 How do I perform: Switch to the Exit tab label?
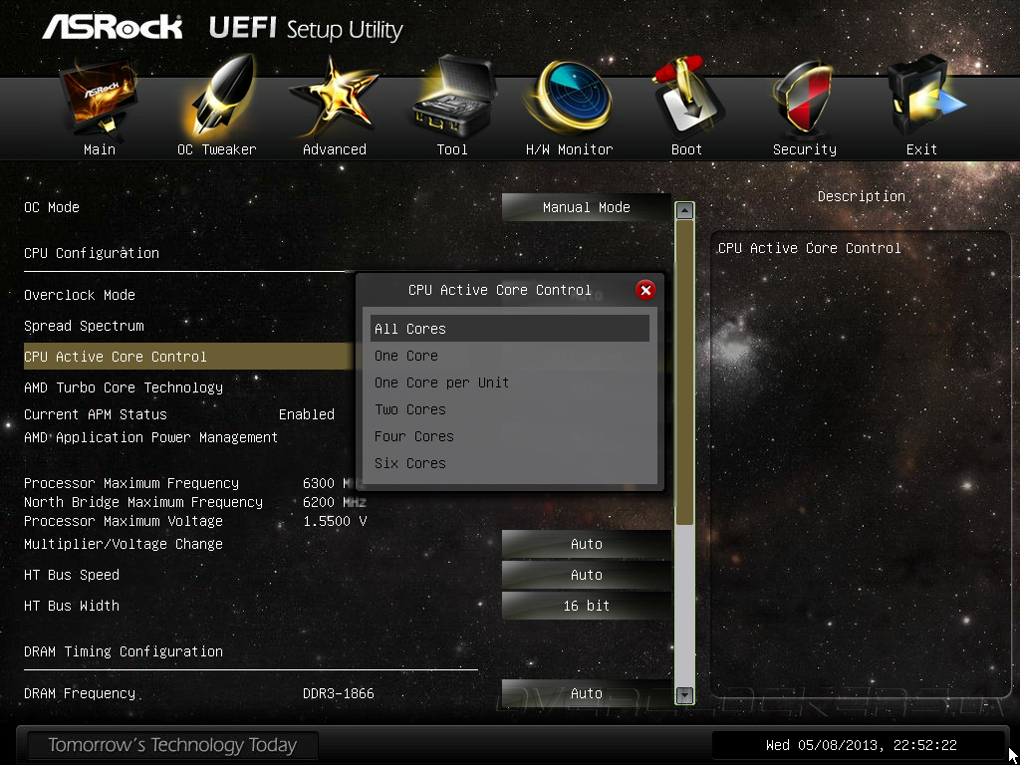point(921,149)
